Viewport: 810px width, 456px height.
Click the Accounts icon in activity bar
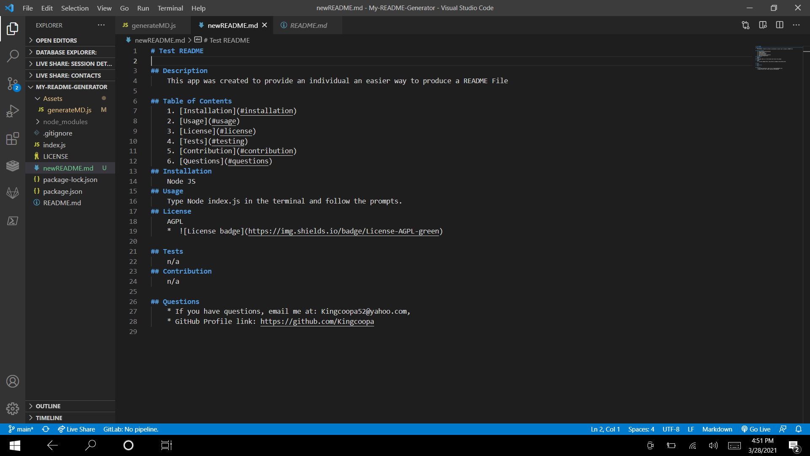(x=13, y=381)
